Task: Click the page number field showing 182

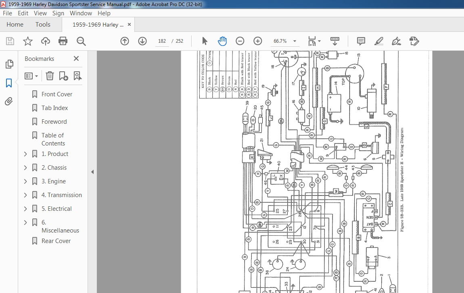Action: tap(162, 41)
